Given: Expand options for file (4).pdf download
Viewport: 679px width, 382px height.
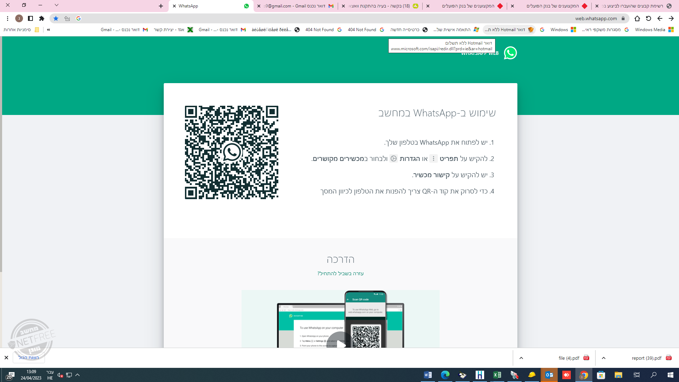Looking at the screenshot, I should (x=521, y=358).
